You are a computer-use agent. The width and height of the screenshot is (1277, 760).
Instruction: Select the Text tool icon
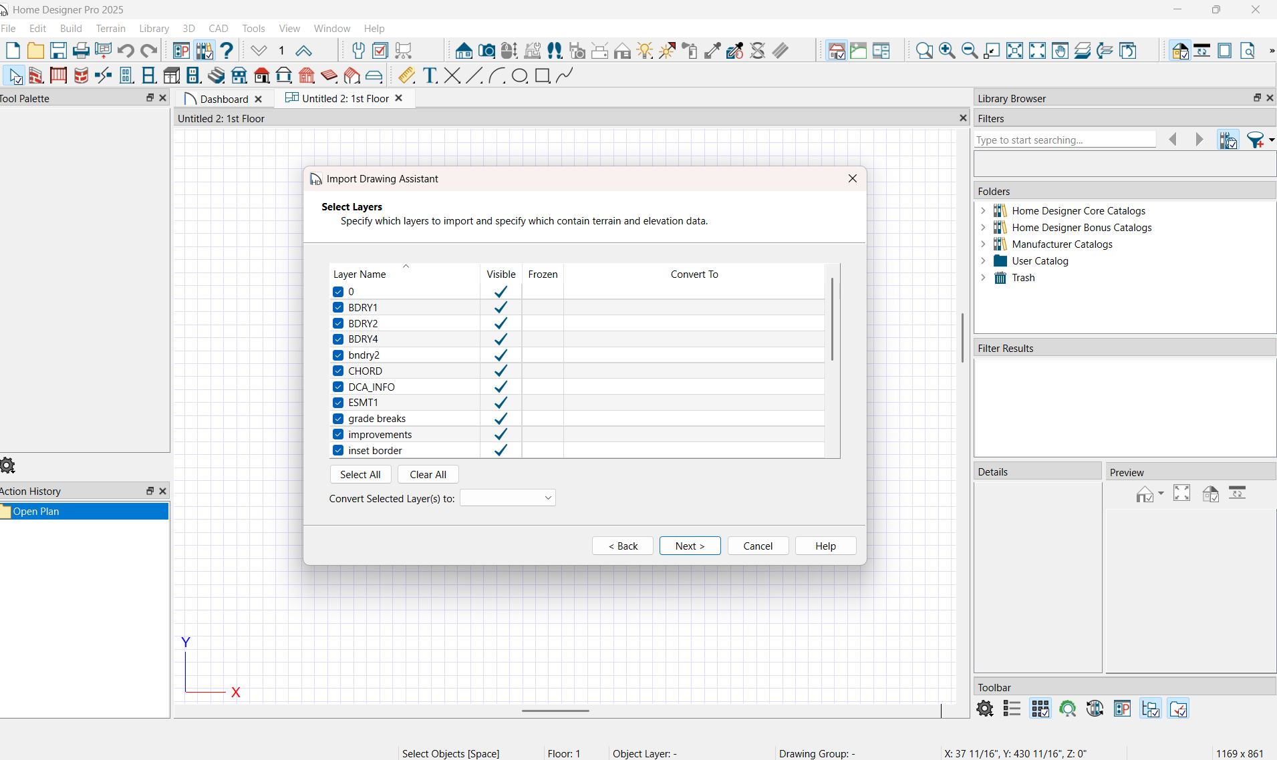tap(430, 75)
